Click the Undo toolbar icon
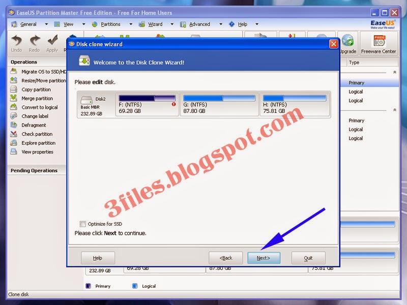The width and height of the screenshot is (407, 305). 16,41
